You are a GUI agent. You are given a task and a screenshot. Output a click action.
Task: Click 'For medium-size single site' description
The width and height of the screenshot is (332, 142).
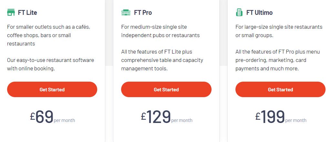click(160, 31)
